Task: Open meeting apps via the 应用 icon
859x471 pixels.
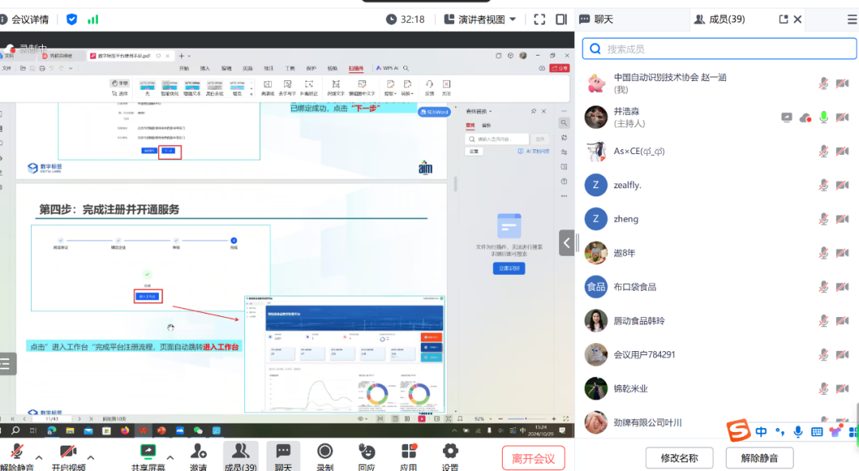Action: [408, 450]
